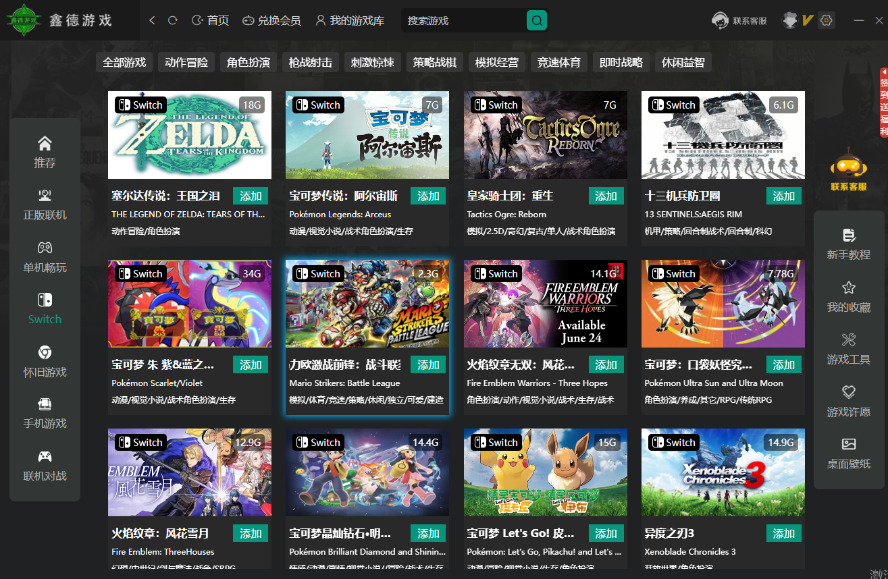Open Pokémon Legends Arceus cover image
The image size is (888, 579).
[x=367, y=135]
